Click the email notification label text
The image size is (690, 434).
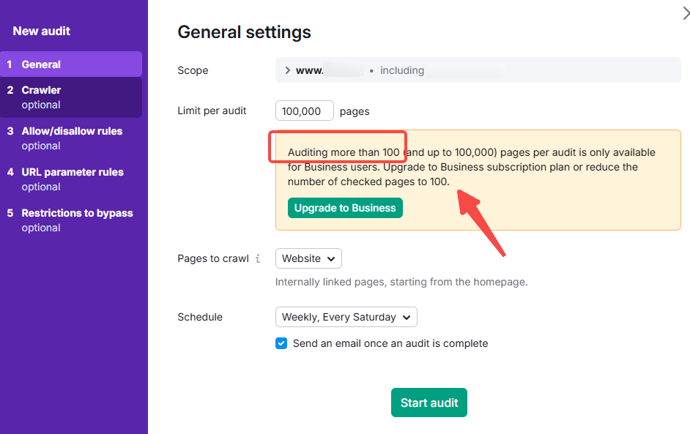pos(390,343)
